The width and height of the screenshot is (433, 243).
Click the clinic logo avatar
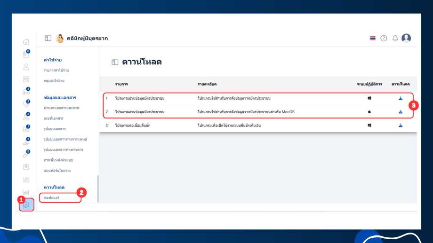click(x=60, y=38)
